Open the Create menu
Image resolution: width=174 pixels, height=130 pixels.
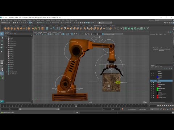point(11,20)
